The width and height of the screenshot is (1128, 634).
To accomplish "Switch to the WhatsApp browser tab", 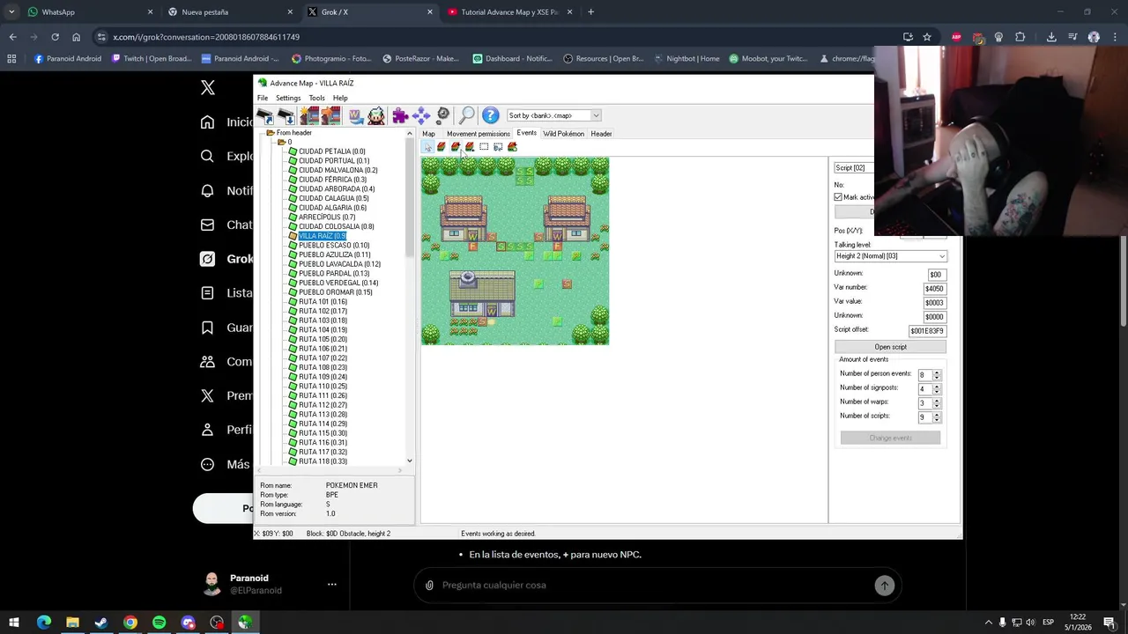I will pos(88,12).
